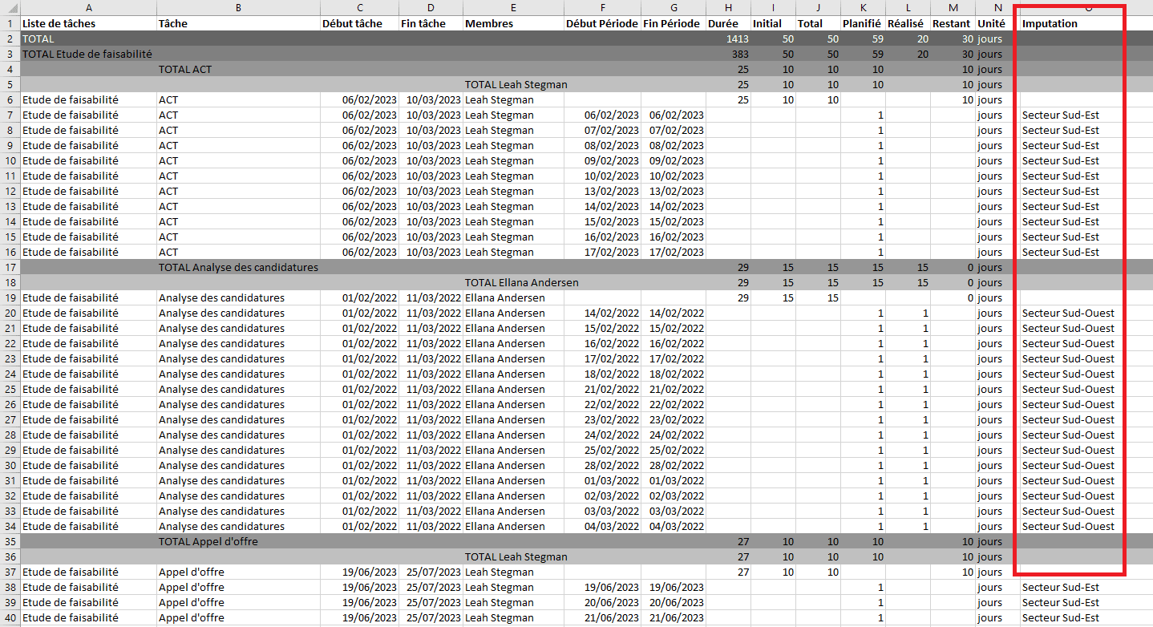Select the 'TOTAL Analyse des candidatures' cell
This screenshot has height=627, width=1153.
point(238,267)
